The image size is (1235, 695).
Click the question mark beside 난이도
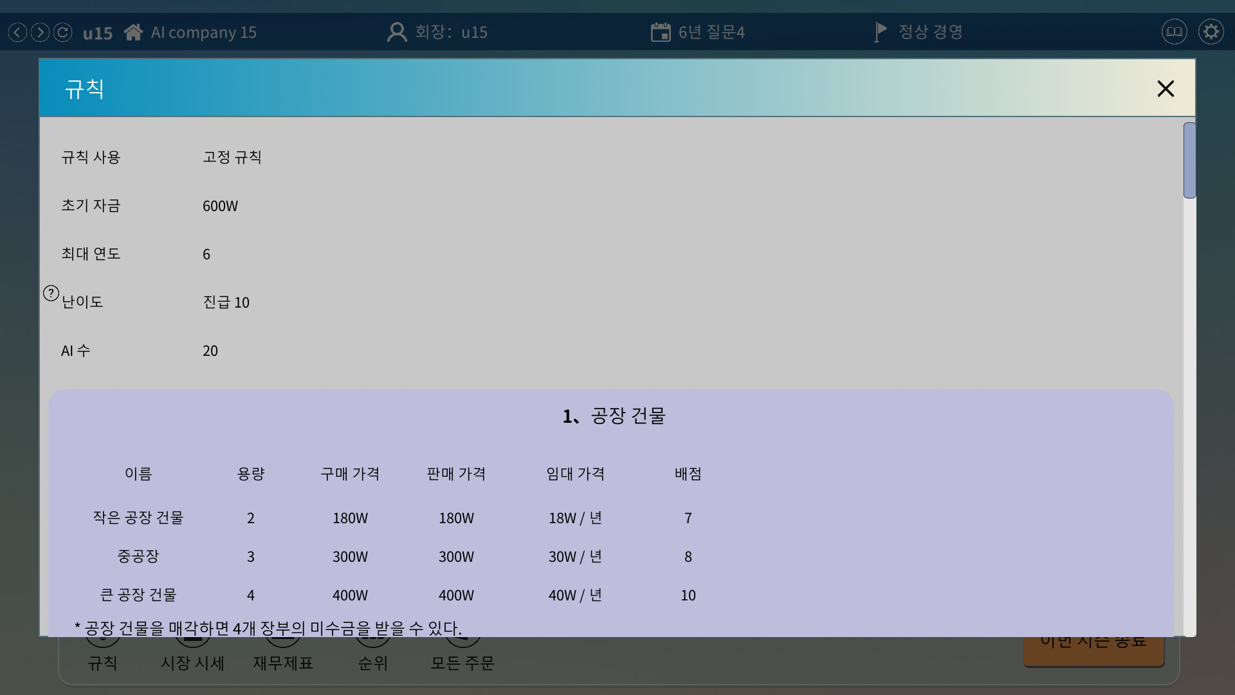pos(51,293)
